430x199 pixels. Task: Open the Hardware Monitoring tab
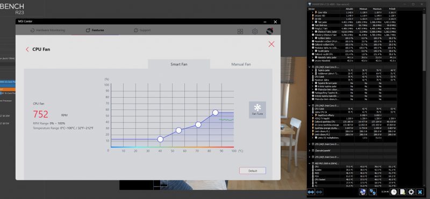point(48,30)
